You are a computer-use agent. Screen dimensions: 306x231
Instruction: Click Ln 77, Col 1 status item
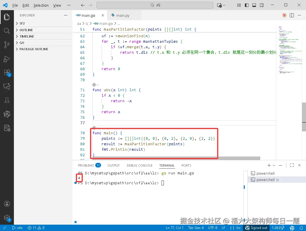(x=175, y=228)
